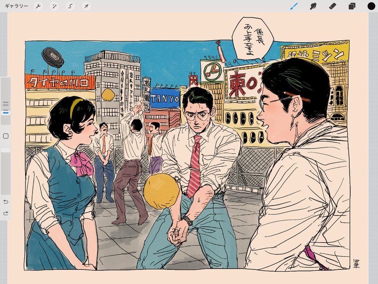The width and height of the screenshot is (378, 284).
Task: Activate the Transform arrow tool
Action: 86,6
